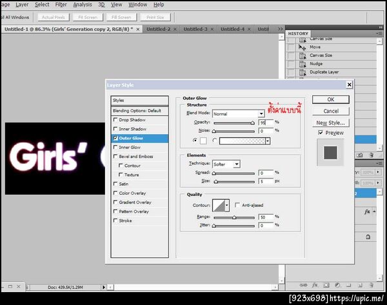Delete layer trash icon in Layers panel
The image size is (387, 305).
click(372, 285)
